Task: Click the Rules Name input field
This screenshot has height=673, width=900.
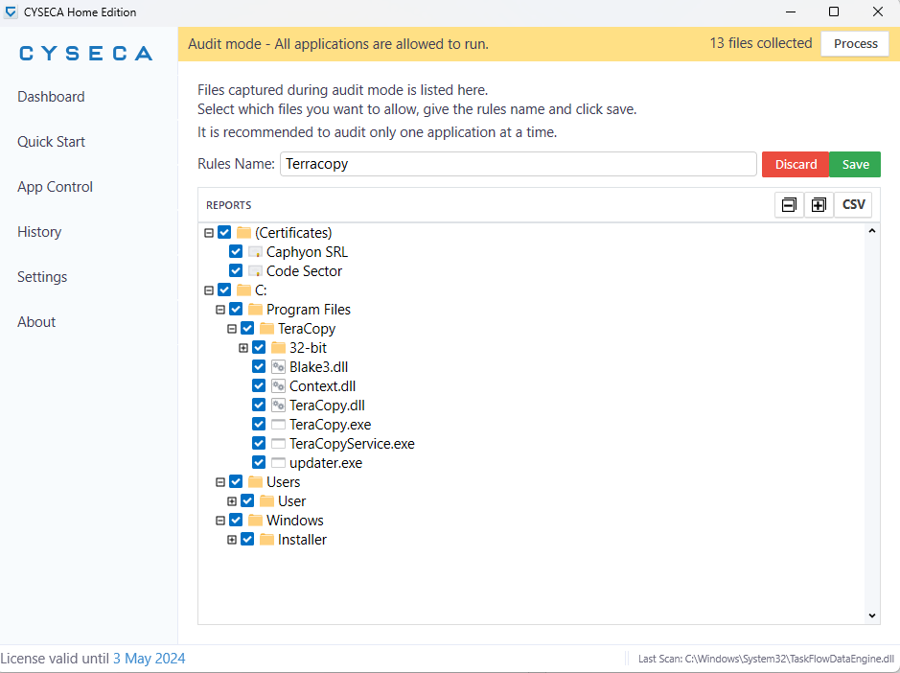Action: 519,164
